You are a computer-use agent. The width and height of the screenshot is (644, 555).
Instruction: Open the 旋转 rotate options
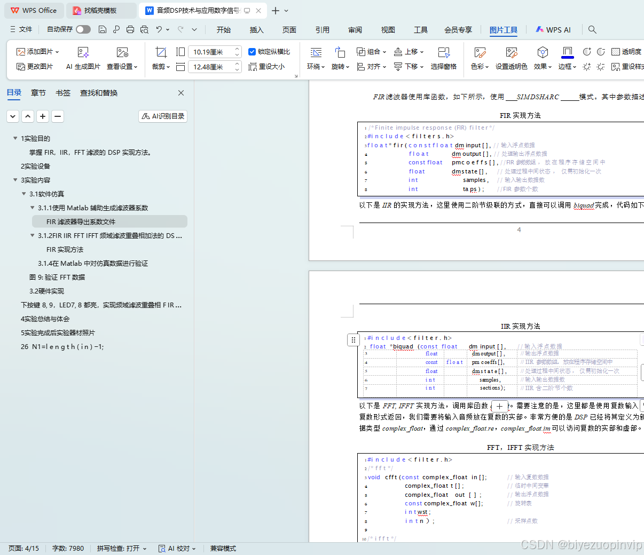coord(340,58)
